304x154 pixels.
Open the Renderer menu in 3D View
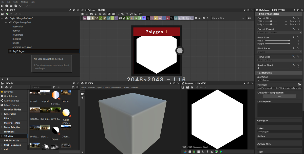(x=134, y=87)
